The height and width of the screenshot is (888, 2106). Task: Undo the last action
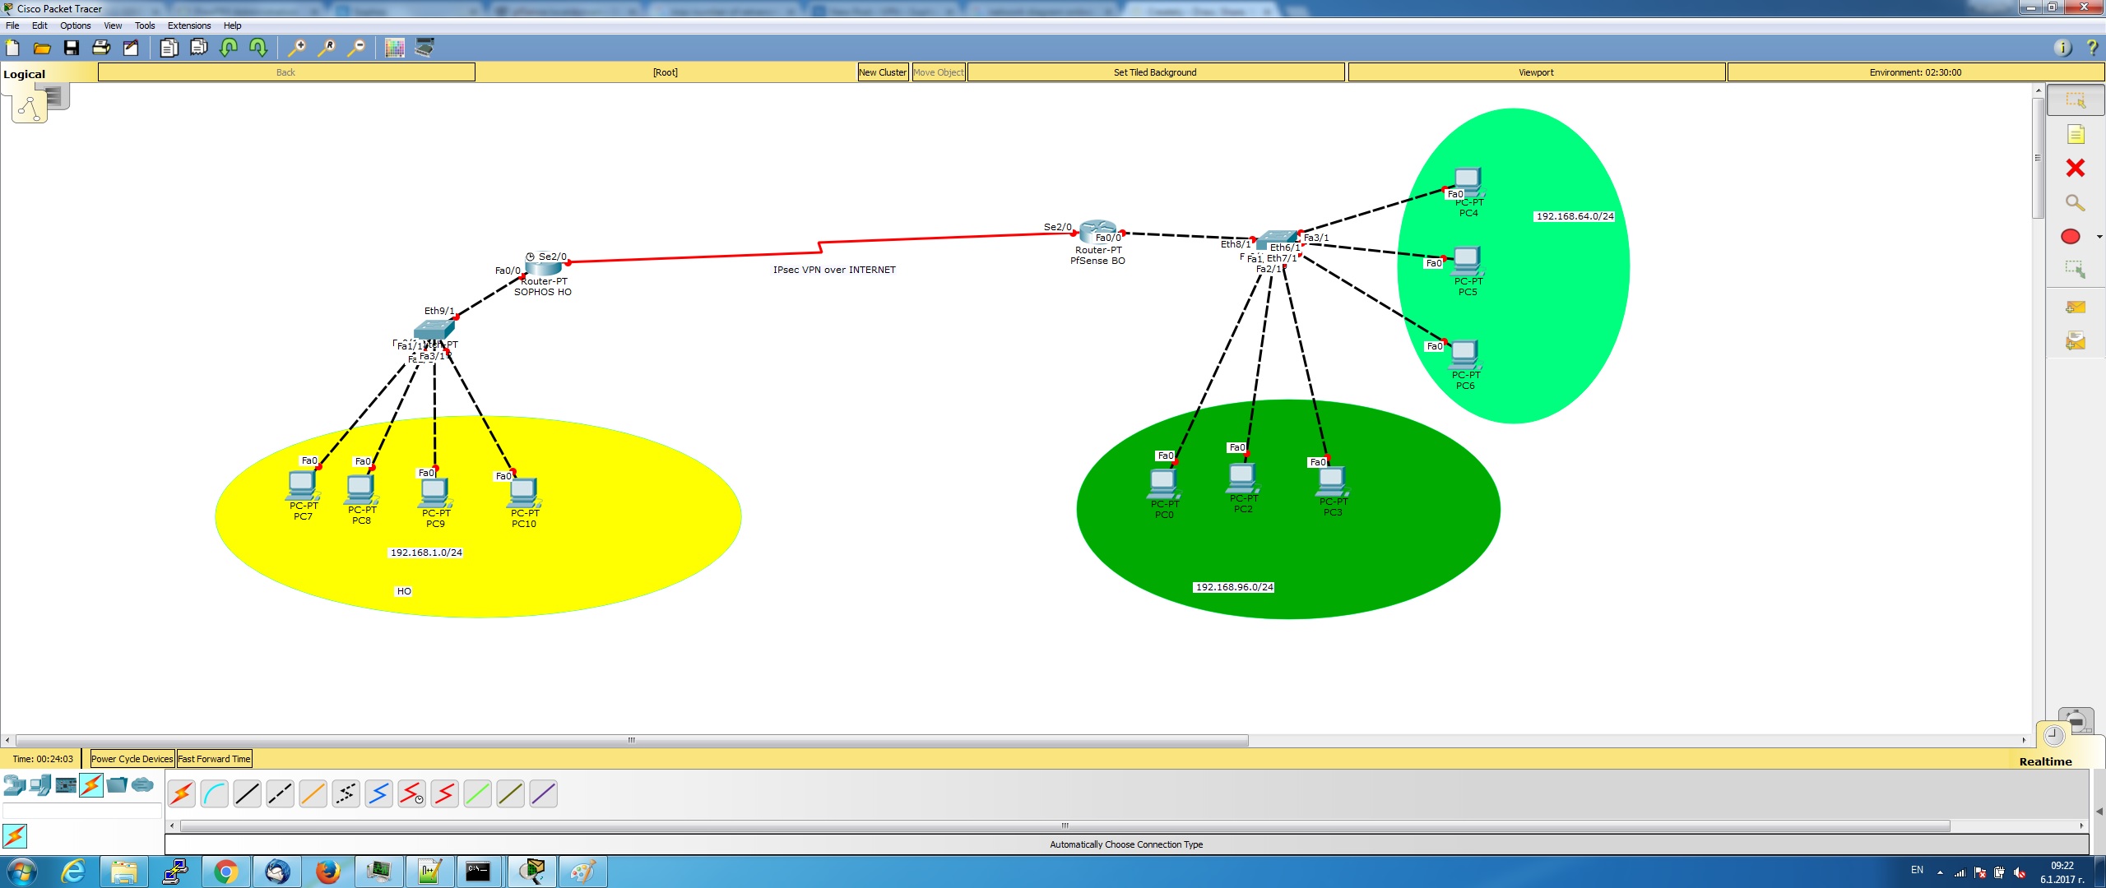(229, 48)
